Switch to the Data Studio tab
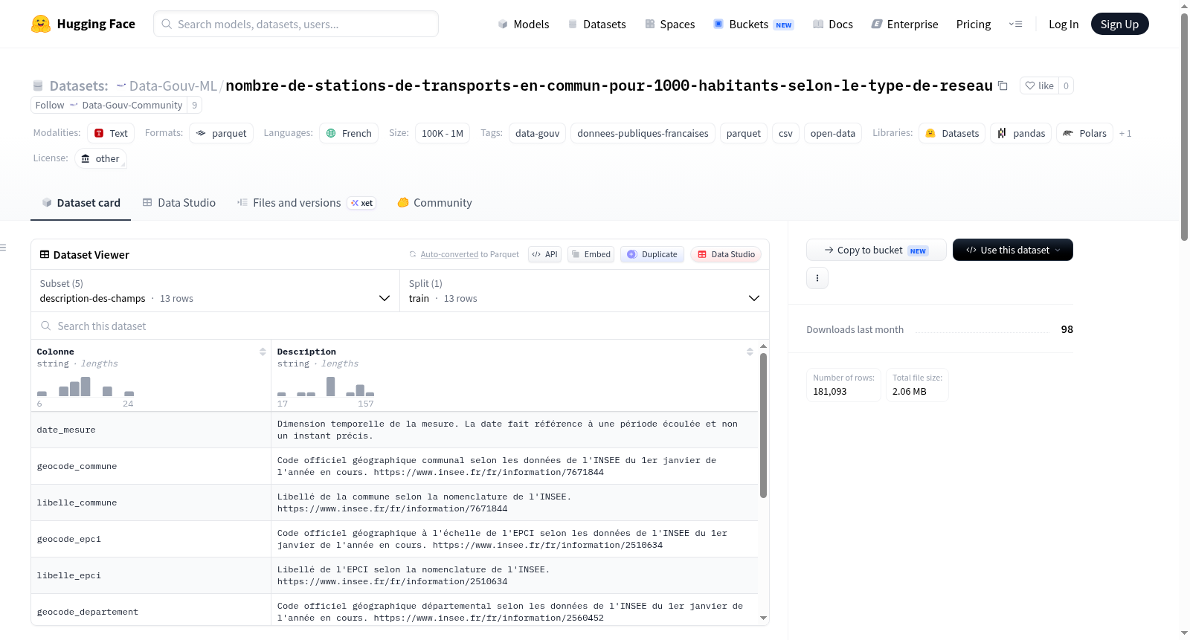 (178, 203)
